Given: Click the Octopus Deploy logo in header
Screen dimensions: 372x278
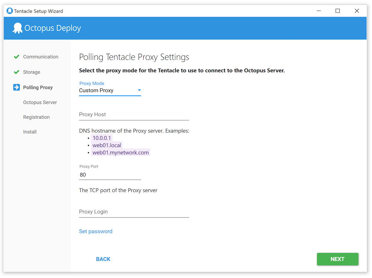Looking at the screenshot, I should 47,28.
